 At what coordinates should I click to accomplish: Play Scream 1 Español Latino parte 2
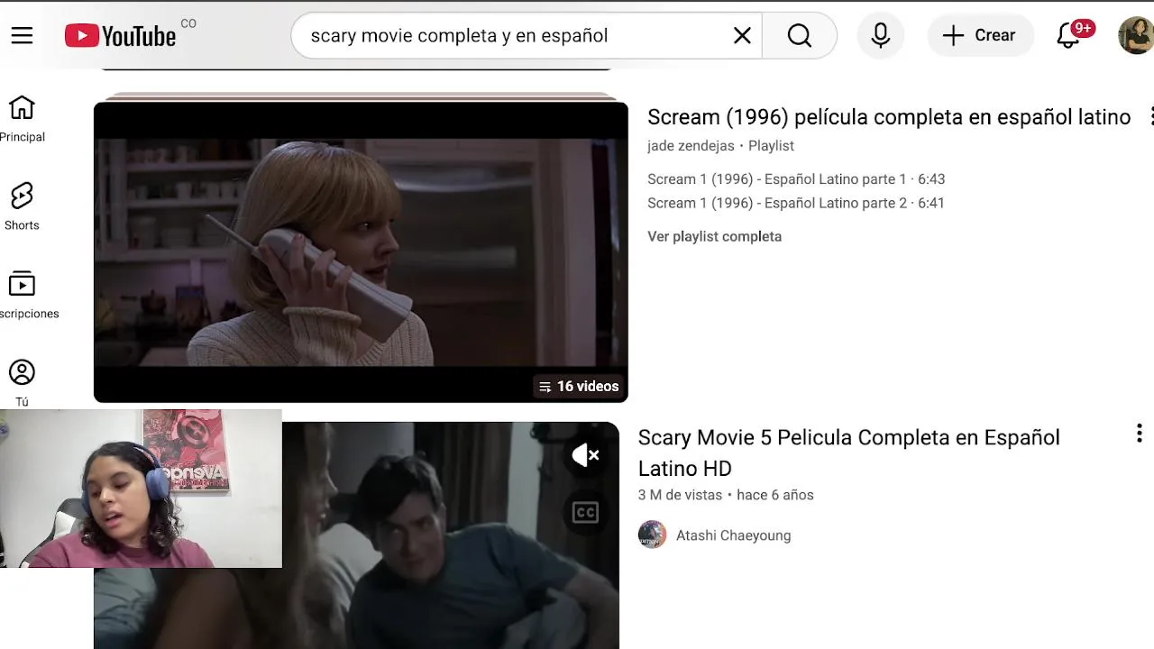tap(796, 203)
